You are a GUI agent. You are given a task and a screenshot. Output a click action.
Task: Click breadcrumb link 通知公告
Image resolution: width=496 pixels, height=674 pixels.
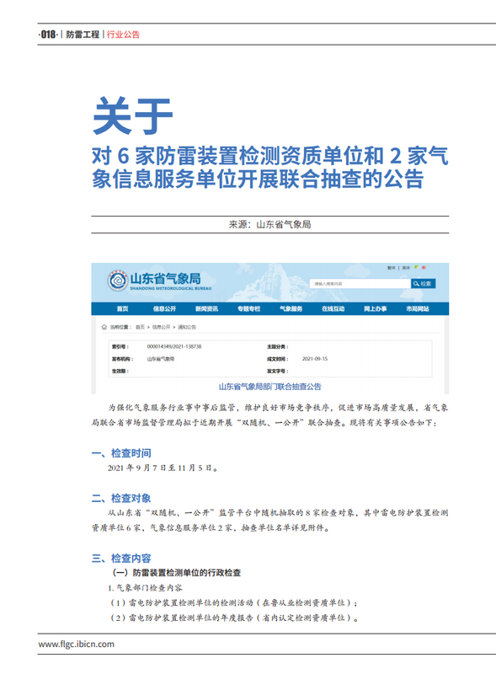pos(187,327)
